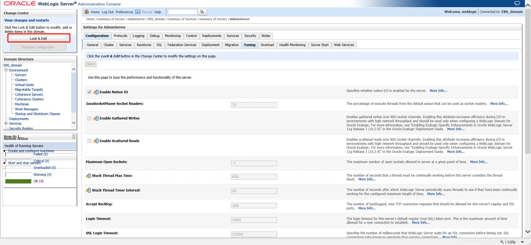Click Help in the toolbar
This screenshot has width=531, height=245.
tap(158, 12)
